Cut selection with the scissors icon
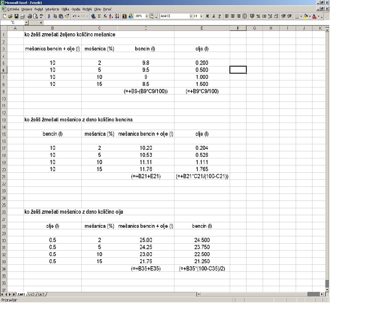 [49, 16]
